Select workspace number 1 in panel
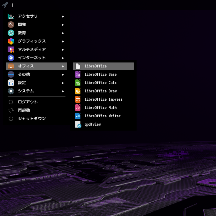The image size is (216, 216). click(x=12, y=5)
